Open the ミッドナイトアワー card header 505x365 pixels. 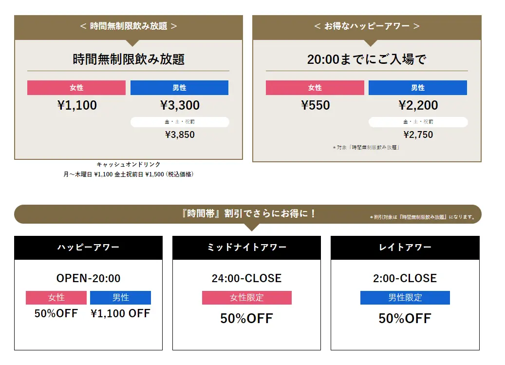pyautogui.click(x=247, y=248)
